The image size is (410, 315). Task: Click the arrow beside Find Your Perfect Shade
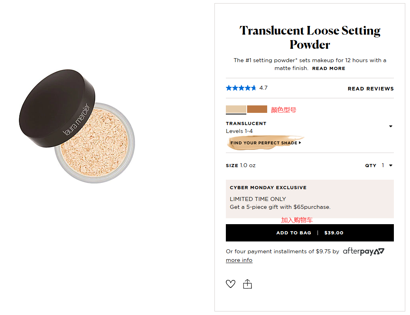tap(300, 143)
